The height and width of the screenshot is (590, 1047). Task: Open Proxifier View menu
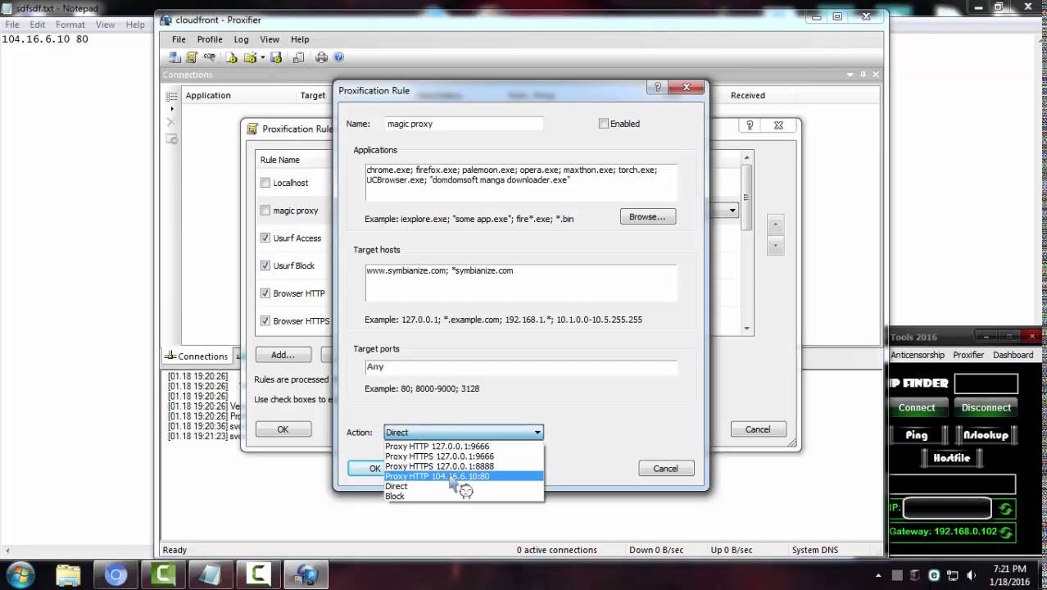click(x=270, y=39)
